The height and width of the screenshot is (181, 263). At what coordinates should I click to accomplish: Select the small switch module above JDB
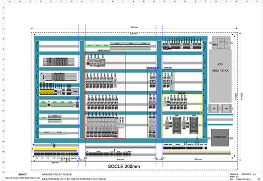[x=221, y=43]
